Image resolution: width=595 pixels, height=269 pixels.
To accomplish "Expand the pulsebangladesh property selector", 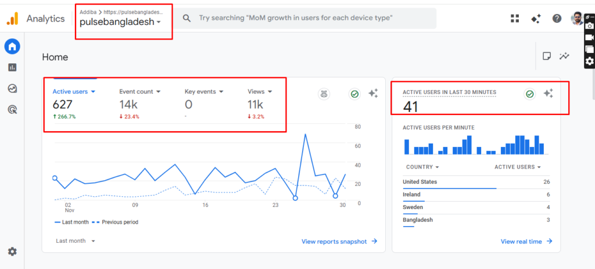I will [120, 22].
